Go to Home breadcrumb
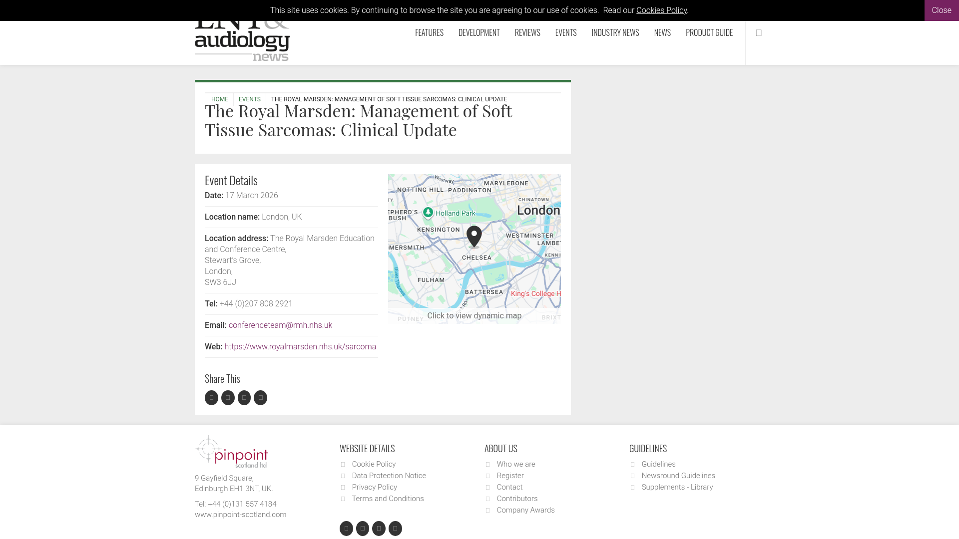This screenshot has height=539, width=959. pos(220,99)
